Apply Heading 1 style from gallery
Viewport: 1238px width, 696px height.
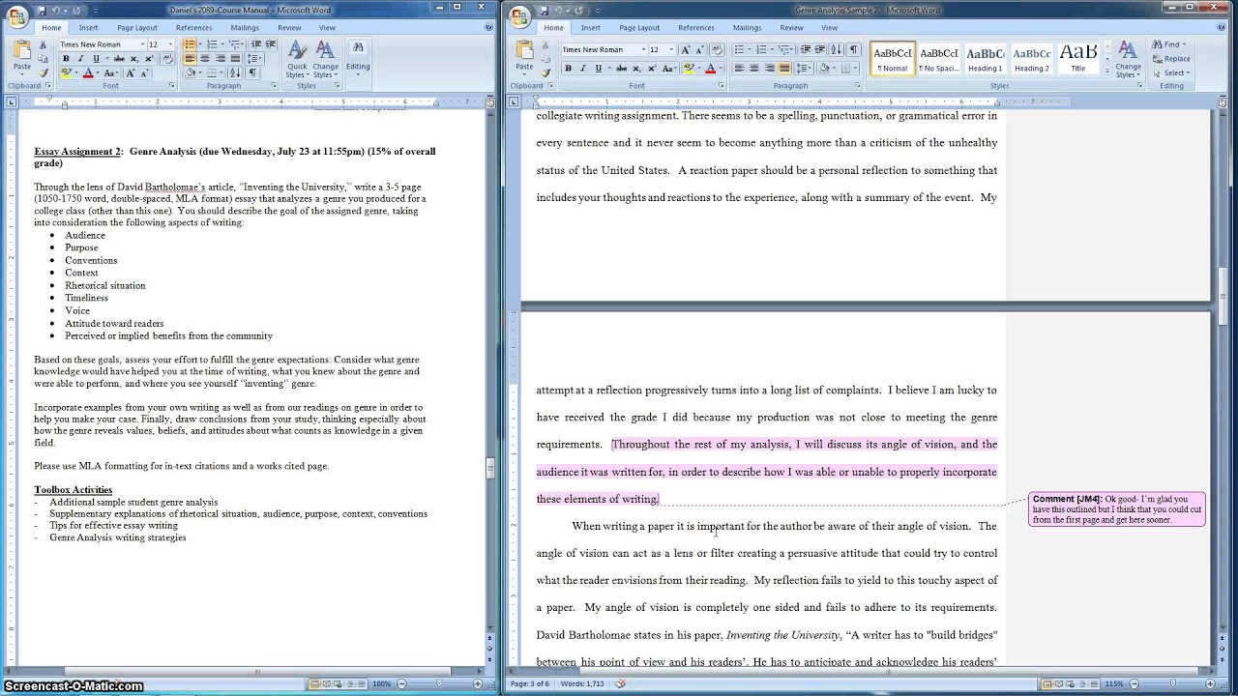[985, 59]
